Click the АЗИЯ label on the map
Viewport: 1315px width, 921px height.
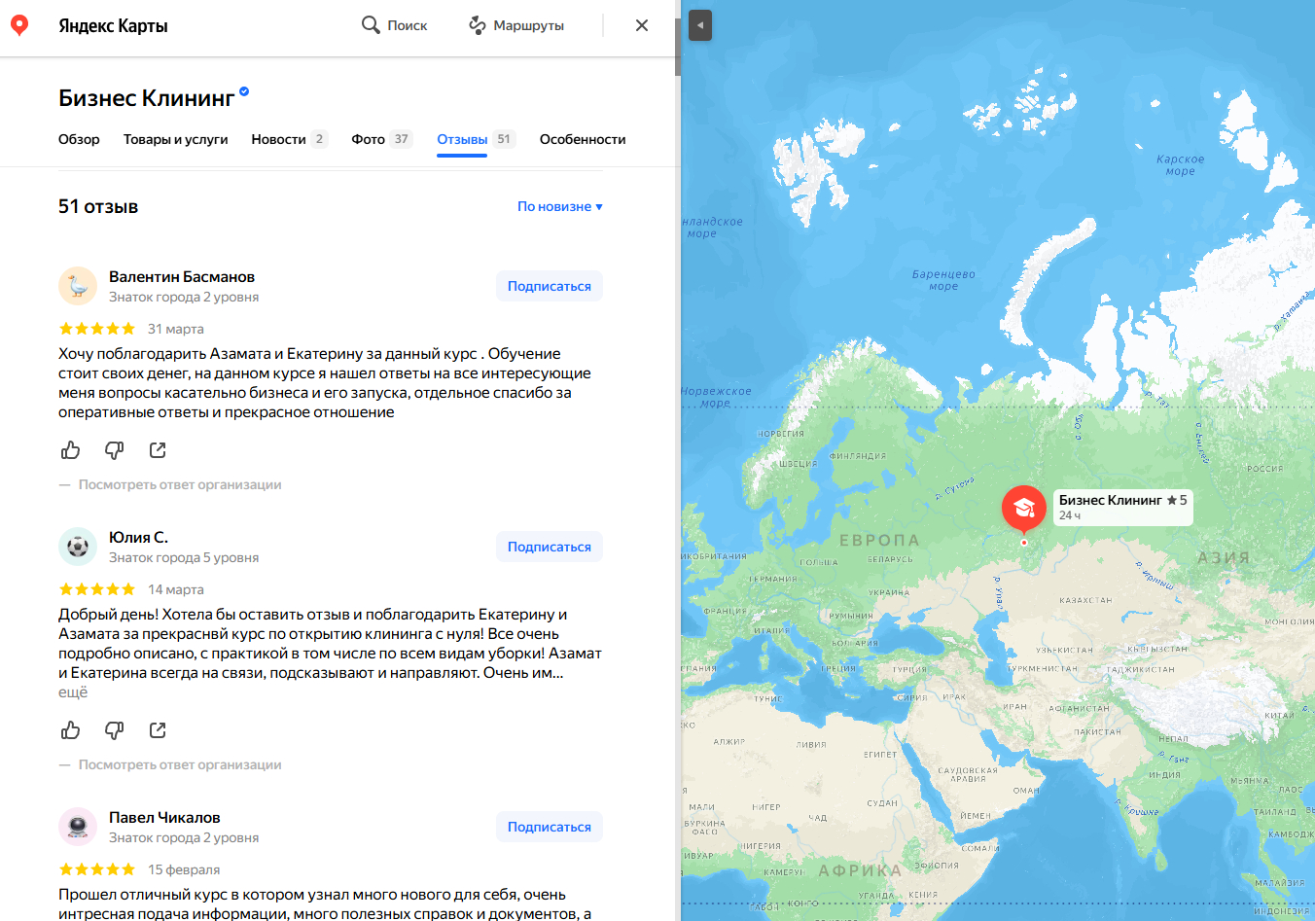pyautogui.click(x=1224, y=557)
